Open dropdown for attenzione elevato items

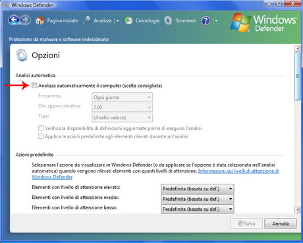(x=197, y=189)
